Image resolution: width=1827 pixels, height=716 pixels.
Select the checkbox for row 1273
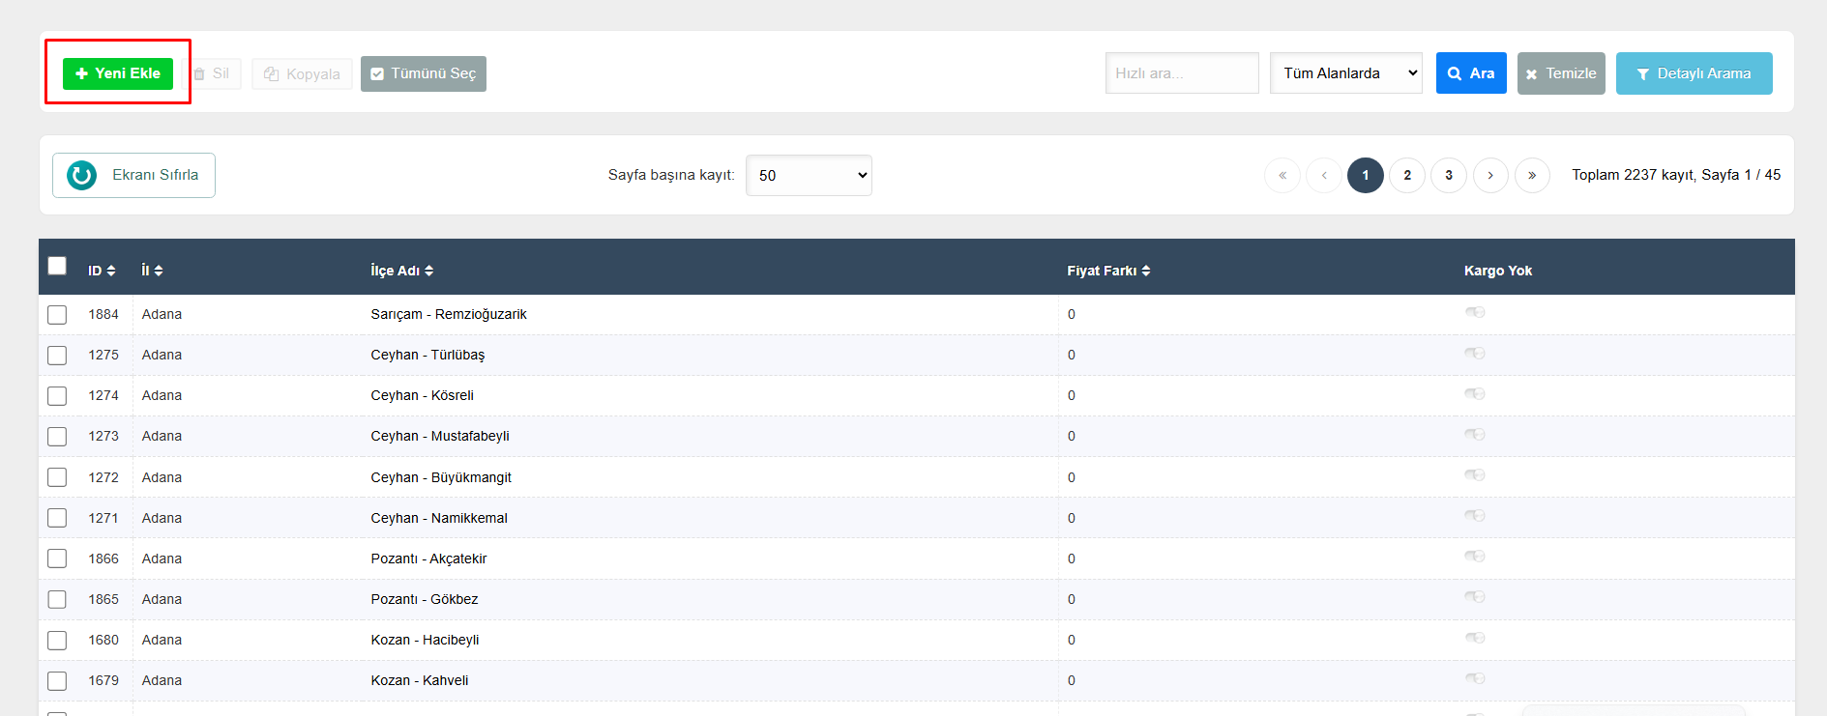pyautogui.click(x=57, y=437)
